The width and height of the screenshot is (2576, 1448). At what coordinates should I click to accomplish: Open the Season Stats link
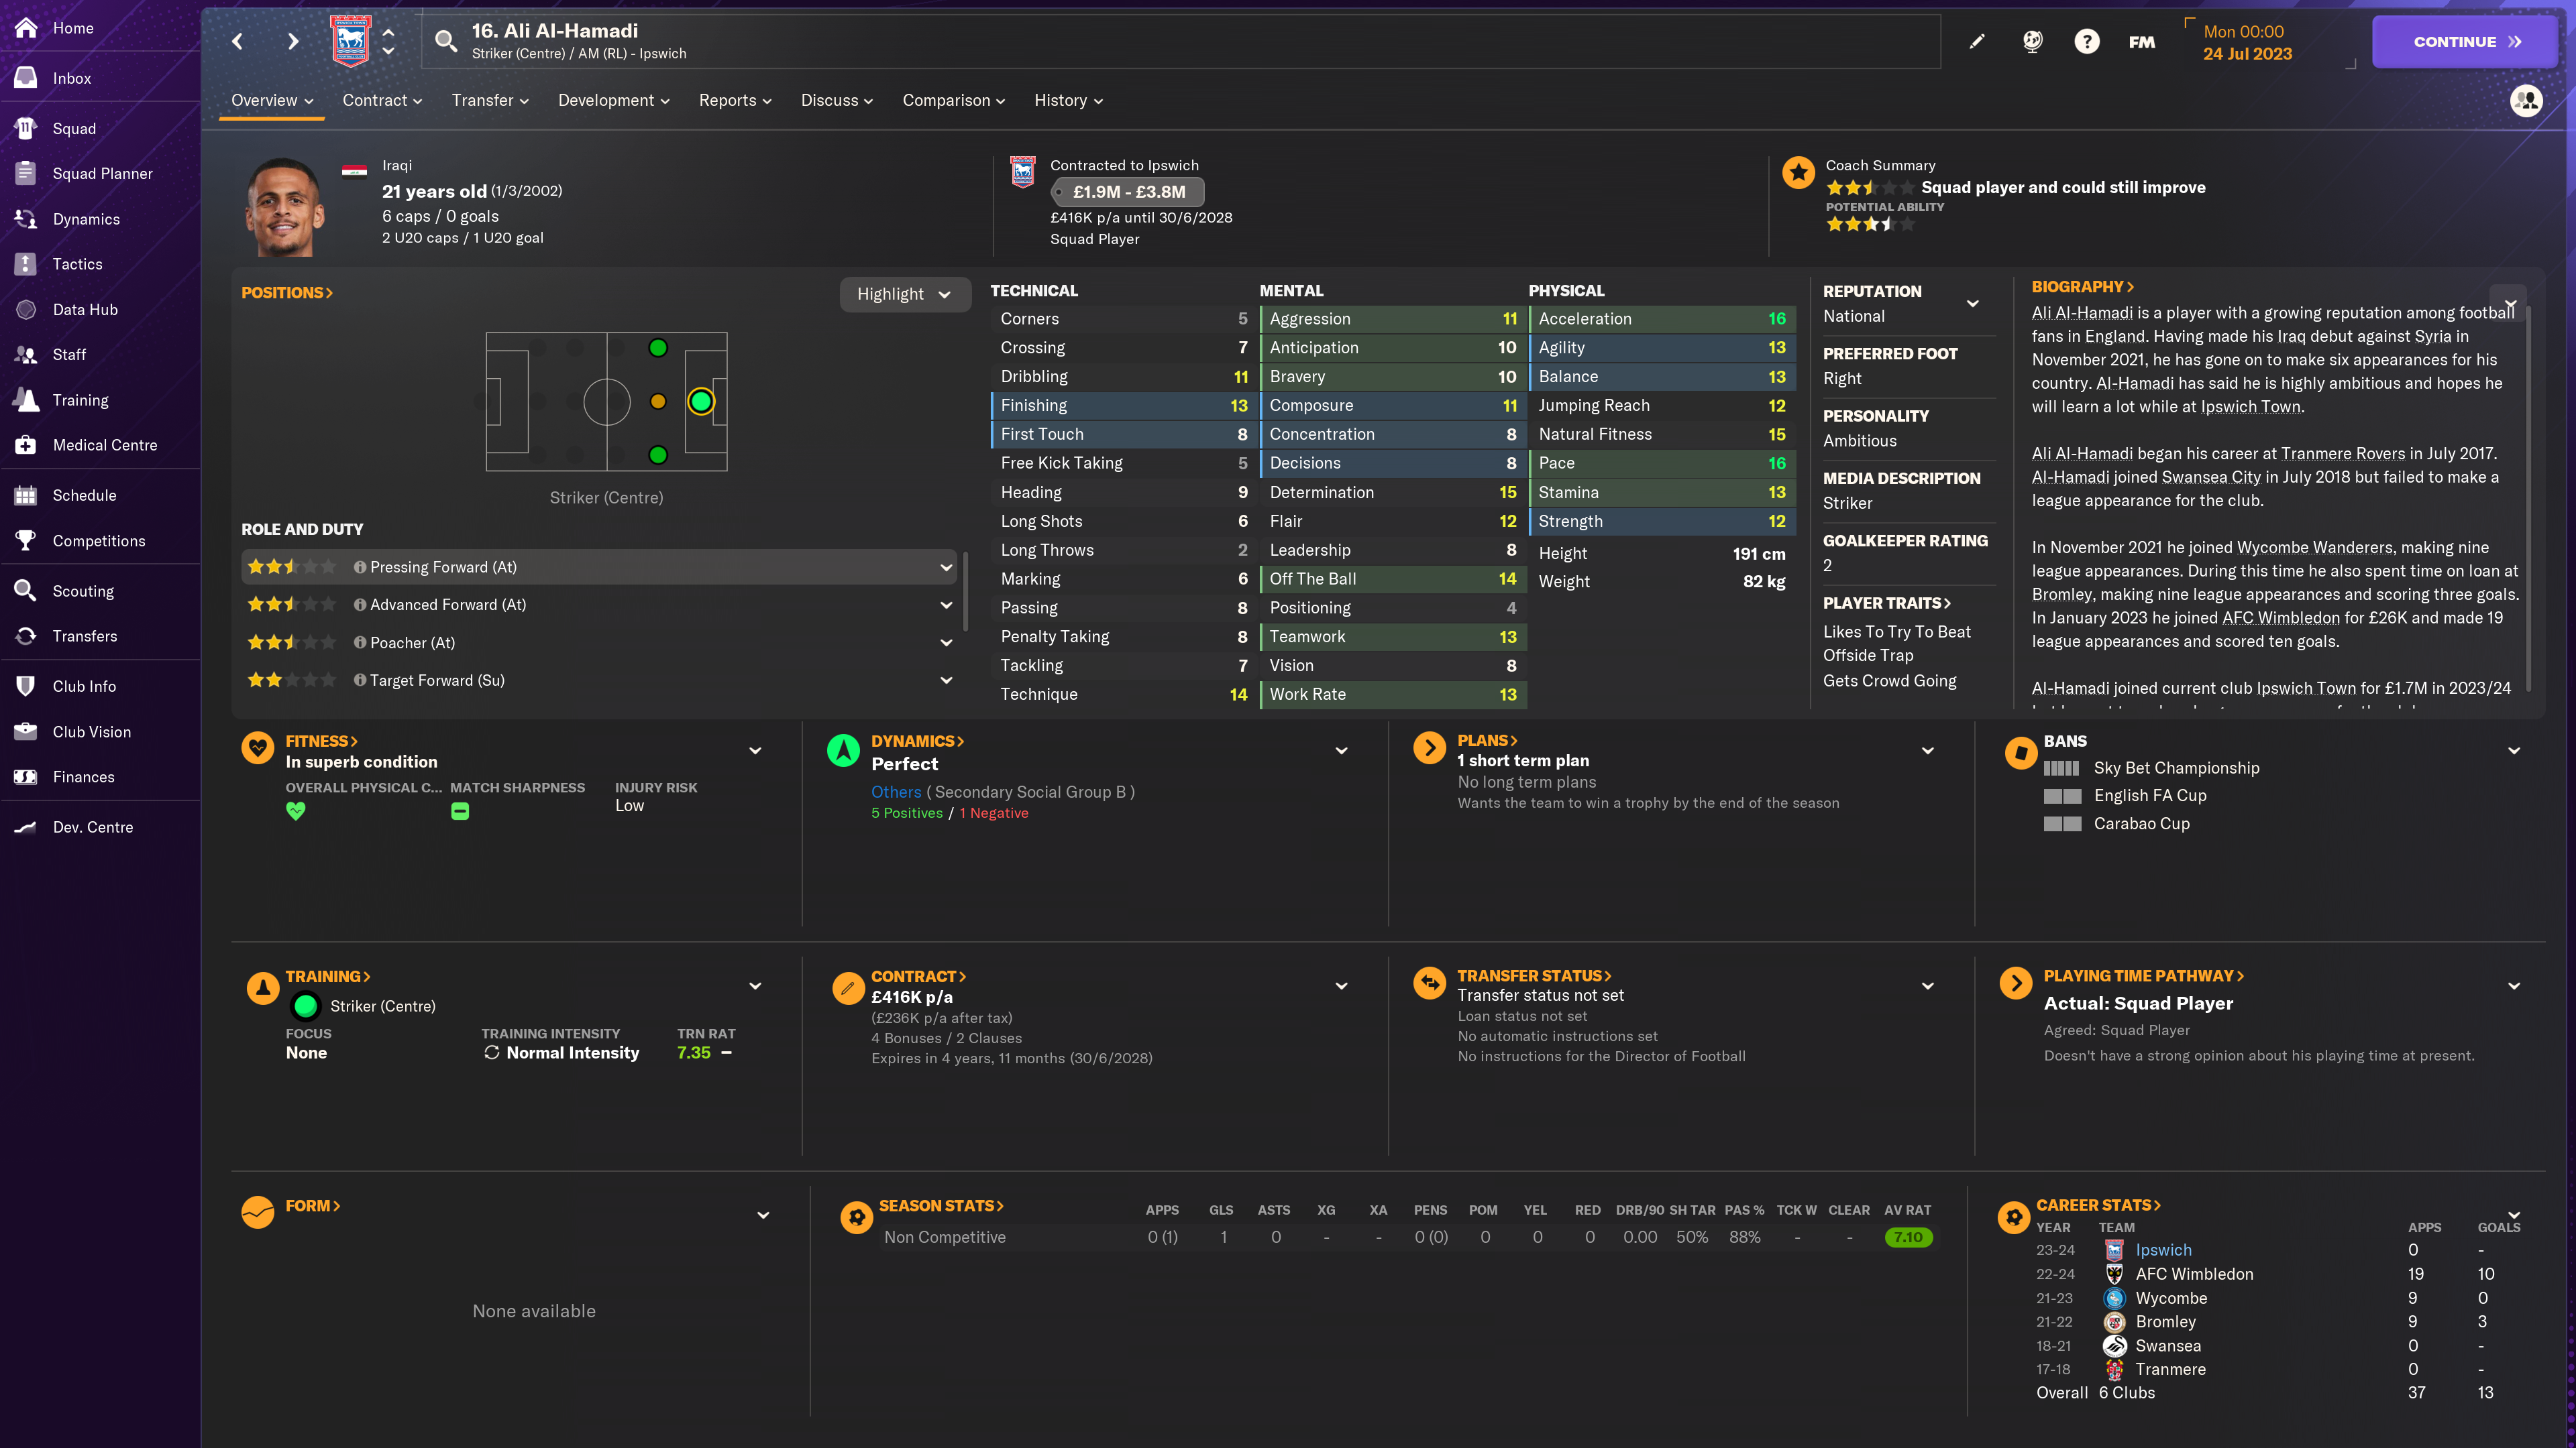941,1205
